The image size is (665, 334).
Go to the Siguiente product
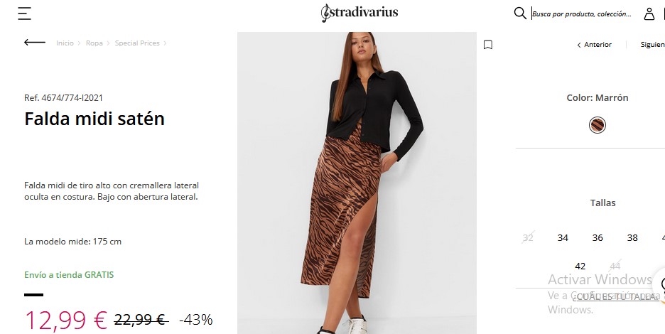(653, 45)
